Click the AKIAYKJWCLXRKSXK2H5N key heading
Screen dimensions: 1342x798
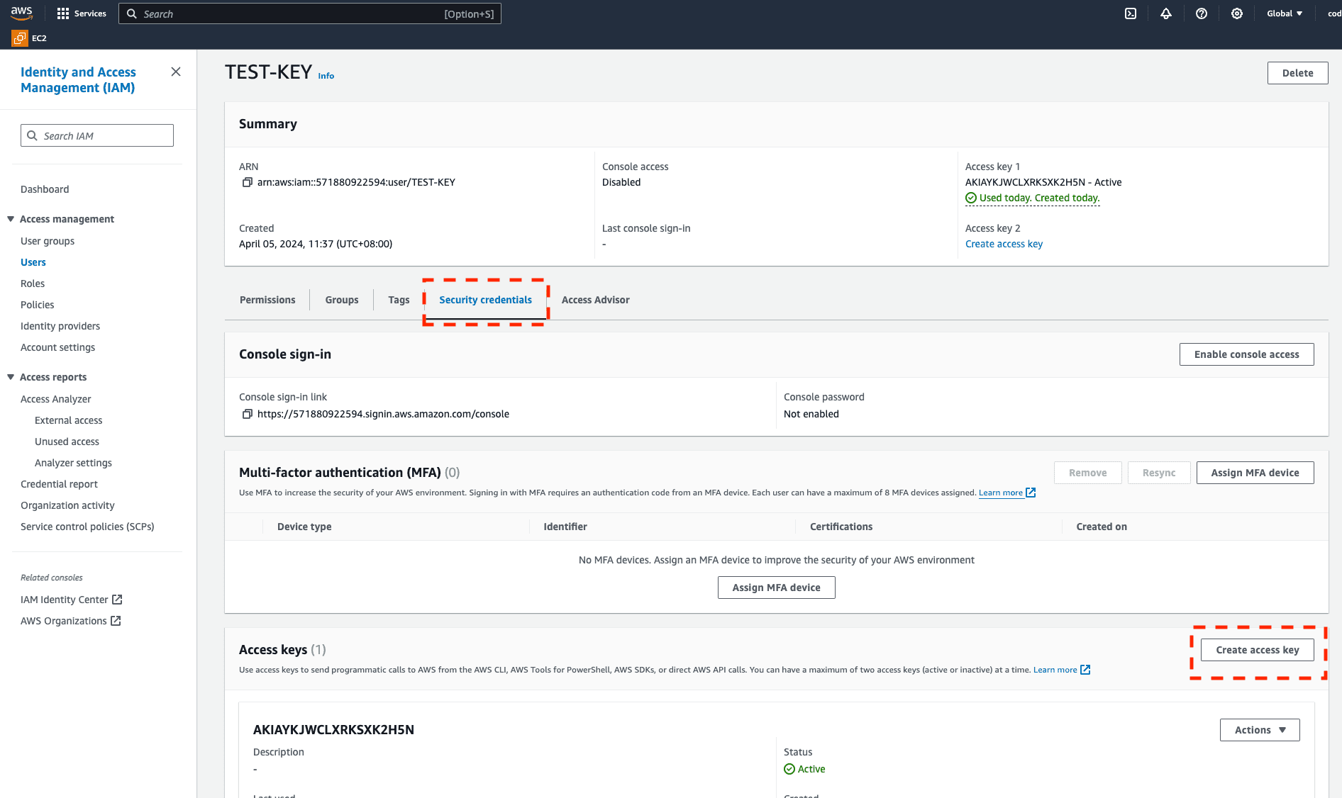point(333,730)
